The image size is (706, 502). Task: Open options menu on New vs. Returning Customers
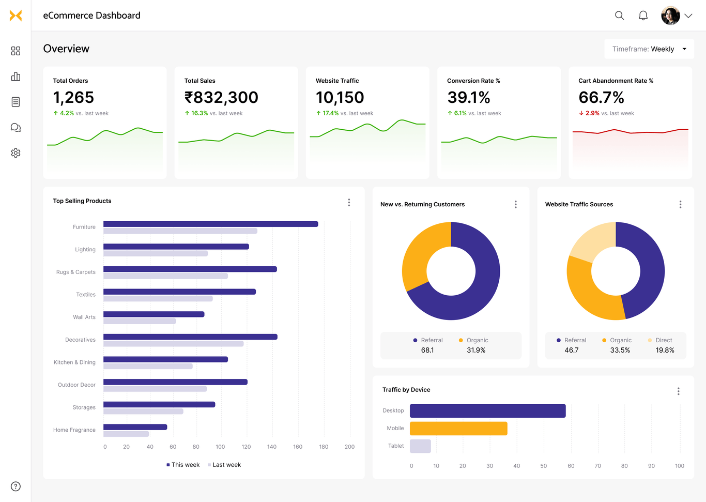pyautogui.click(x=515, y=204)
